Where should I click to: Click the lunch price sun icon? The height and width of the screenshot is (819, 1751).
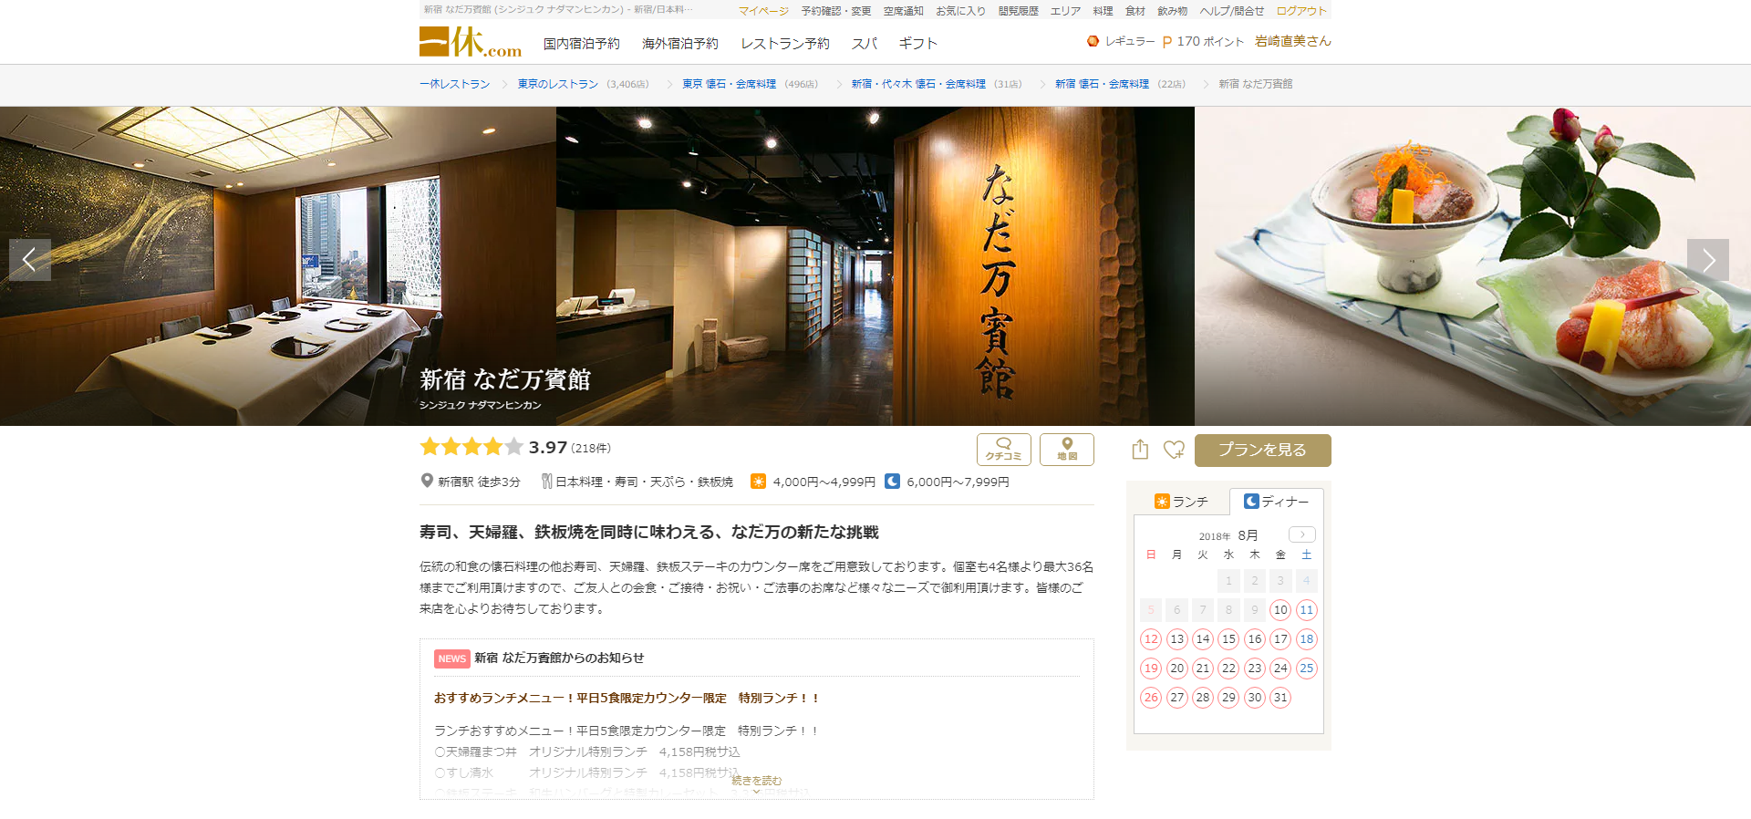pos(758,481)
